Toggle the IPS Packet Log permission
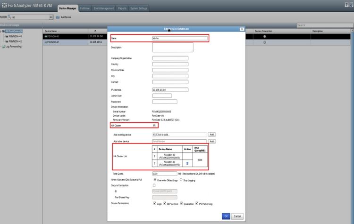 click(x=197, y=203)
